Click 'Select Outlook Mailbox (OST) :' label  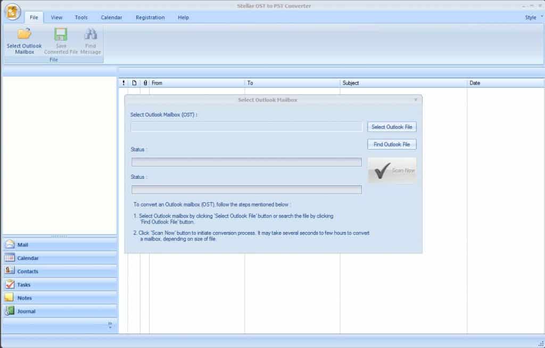pyautogui.click(x=164, y=114)
